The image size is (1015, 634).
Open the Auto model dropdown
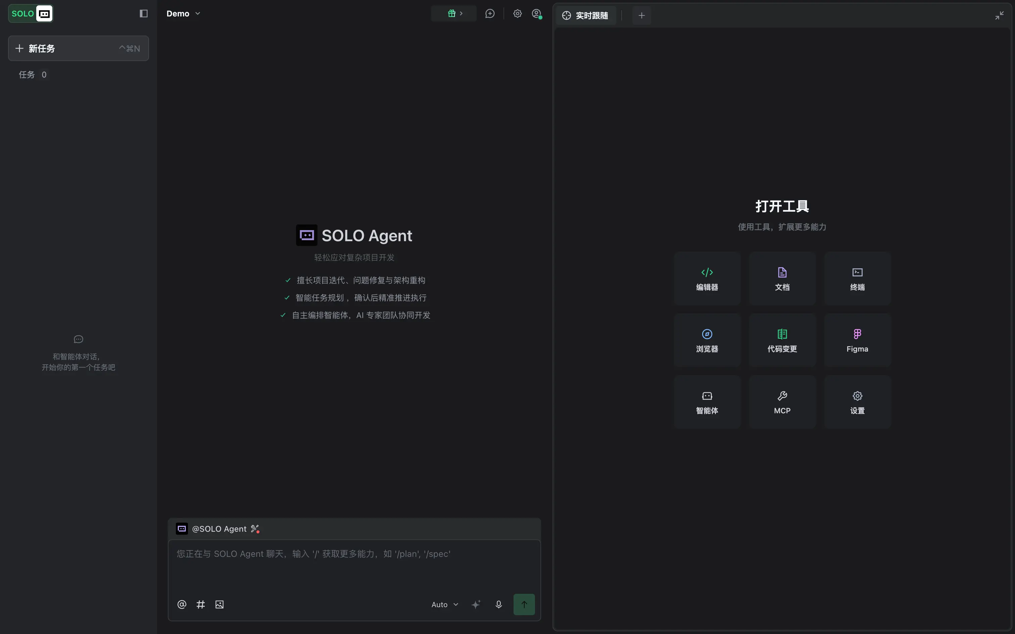pos(445,604)
